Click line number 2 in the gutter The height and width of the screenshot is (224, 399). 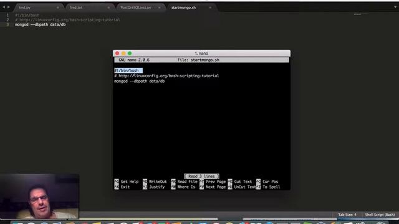pyautogui.click(x=7, y=20)
